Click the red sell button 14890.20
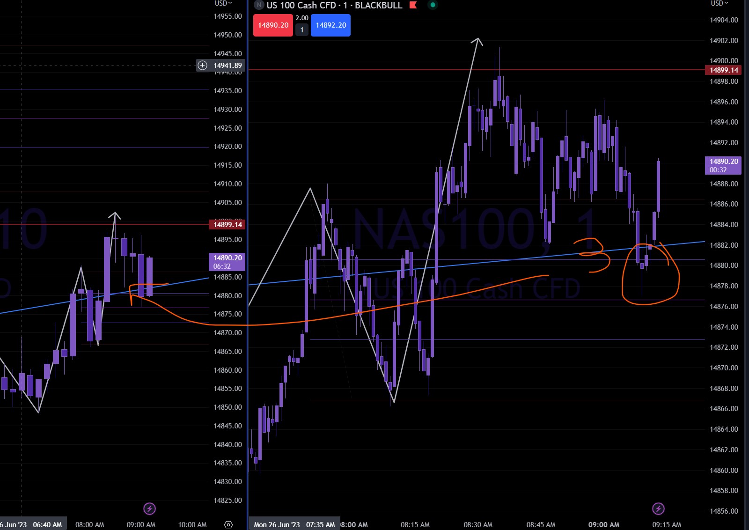This screenshot has width=749, height=530. click(273, 25)
